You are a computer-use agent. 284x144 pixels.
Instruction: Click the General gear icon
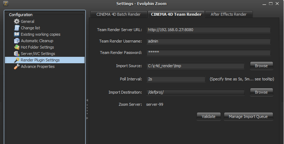(x=17, y=21)
